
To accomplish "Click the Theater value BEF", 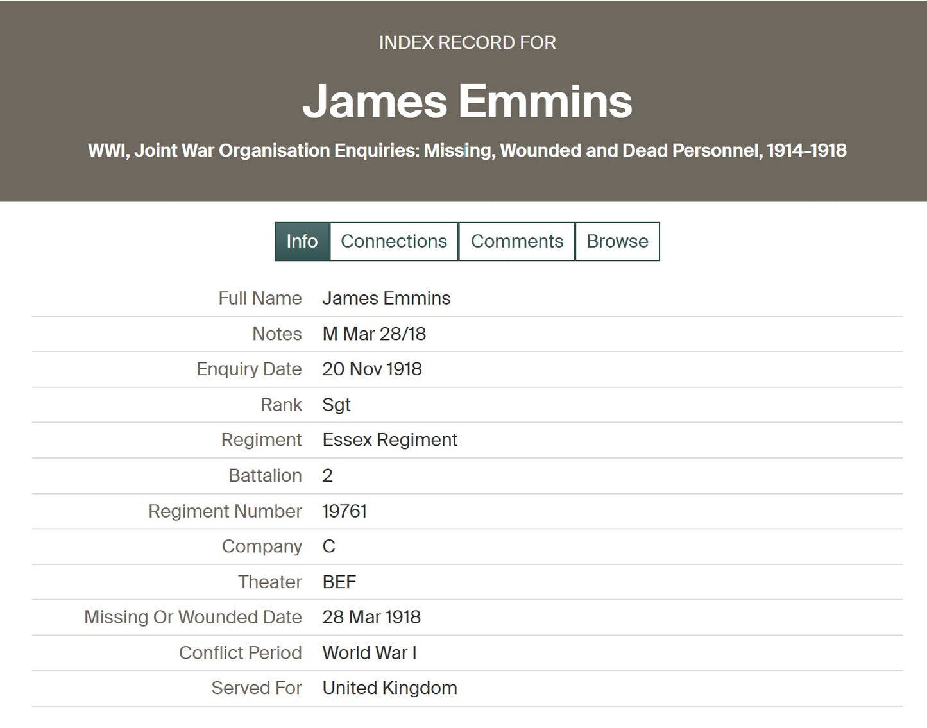I will click(x=339, y=582).
